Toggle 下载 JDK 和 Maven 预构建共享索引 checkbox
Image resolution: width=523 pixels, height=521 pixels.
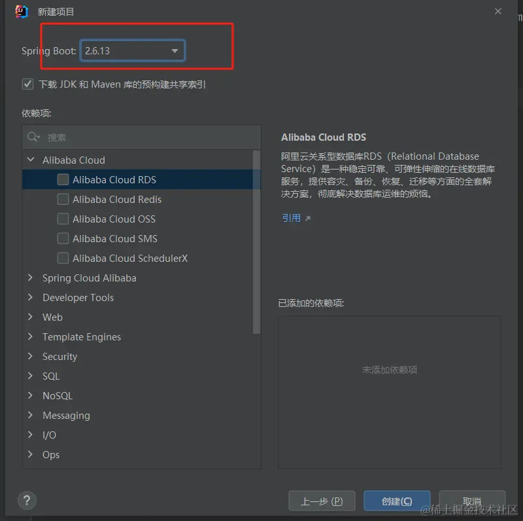27,84
